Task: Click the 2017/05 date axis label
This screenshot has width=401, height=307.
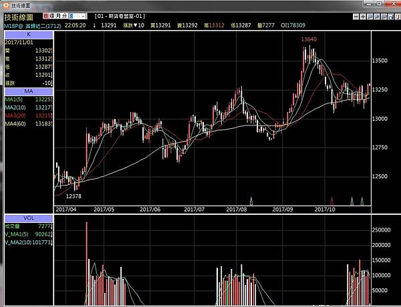Action: tap(104, 210)
